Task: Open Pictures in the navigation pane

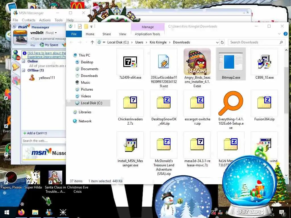Action: 87,89
